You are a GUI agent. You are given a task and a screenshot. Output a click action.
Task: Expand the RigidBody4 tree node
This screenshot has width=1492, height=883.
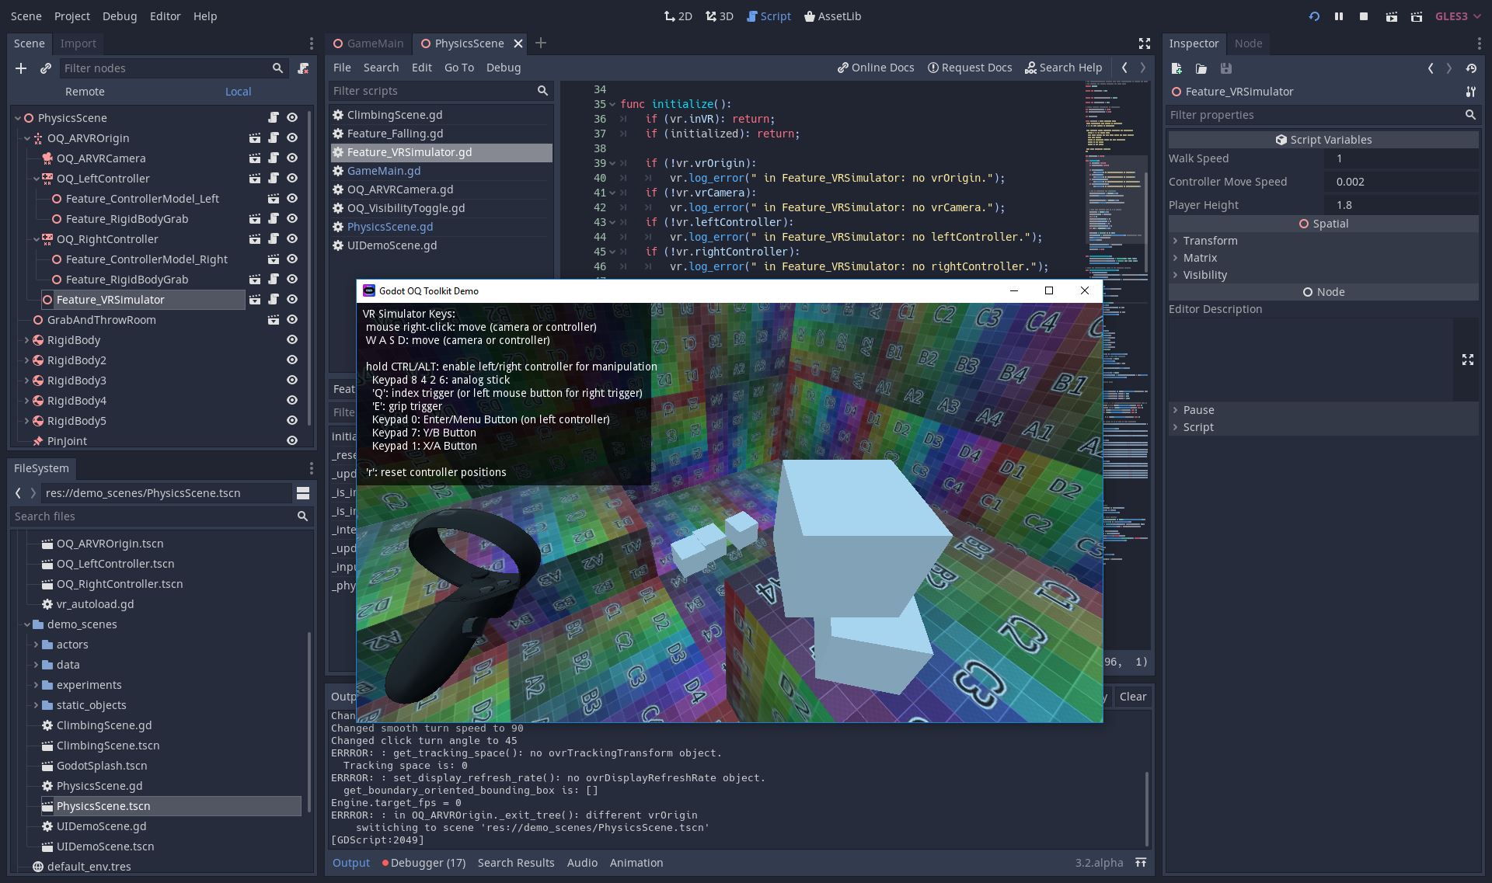point(27,401)
